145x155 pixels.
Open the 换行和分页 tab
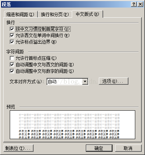[x=55, y=14]
